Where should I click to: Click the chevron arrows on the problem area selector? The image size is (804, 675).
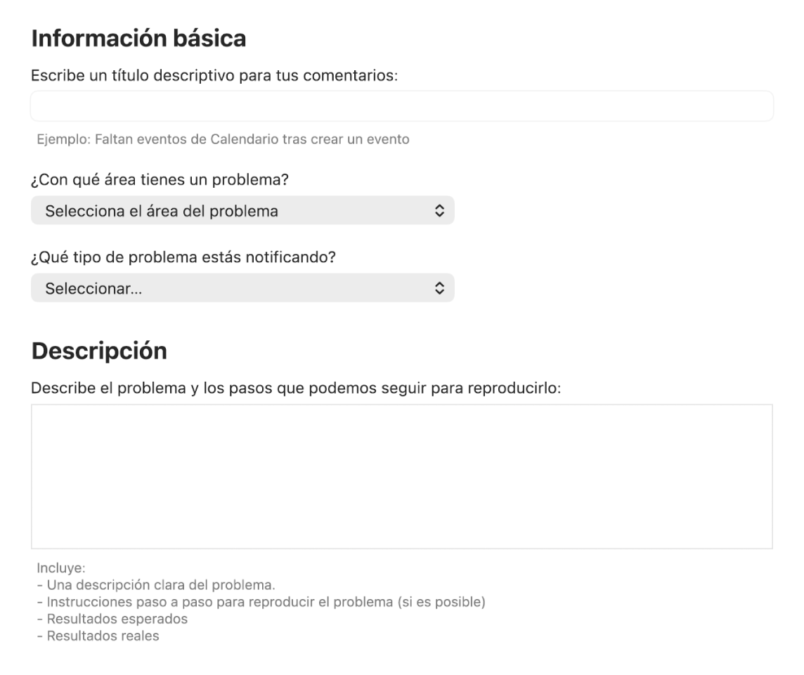tap(439, 211)
